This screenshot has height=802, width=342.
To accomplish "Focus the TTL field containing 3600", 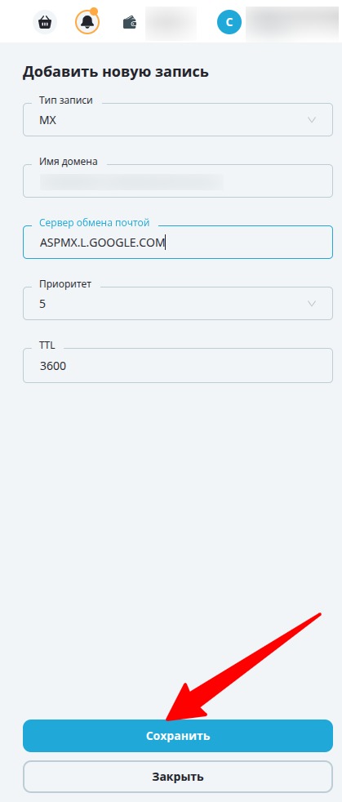I will 178,365.
